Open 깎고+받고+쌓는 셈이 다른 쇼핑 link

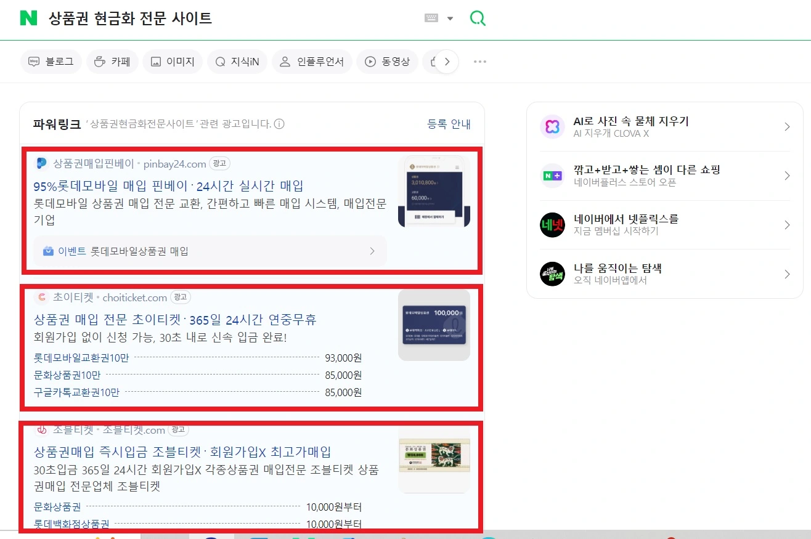tap(647, 170)
